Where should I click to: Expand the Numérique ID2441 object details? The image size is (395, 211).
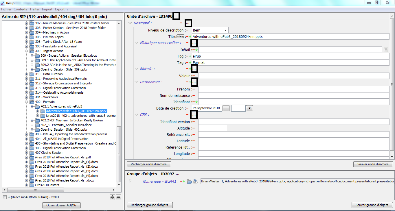point(130,181)
